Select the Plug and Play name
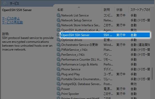 [71, 74]
